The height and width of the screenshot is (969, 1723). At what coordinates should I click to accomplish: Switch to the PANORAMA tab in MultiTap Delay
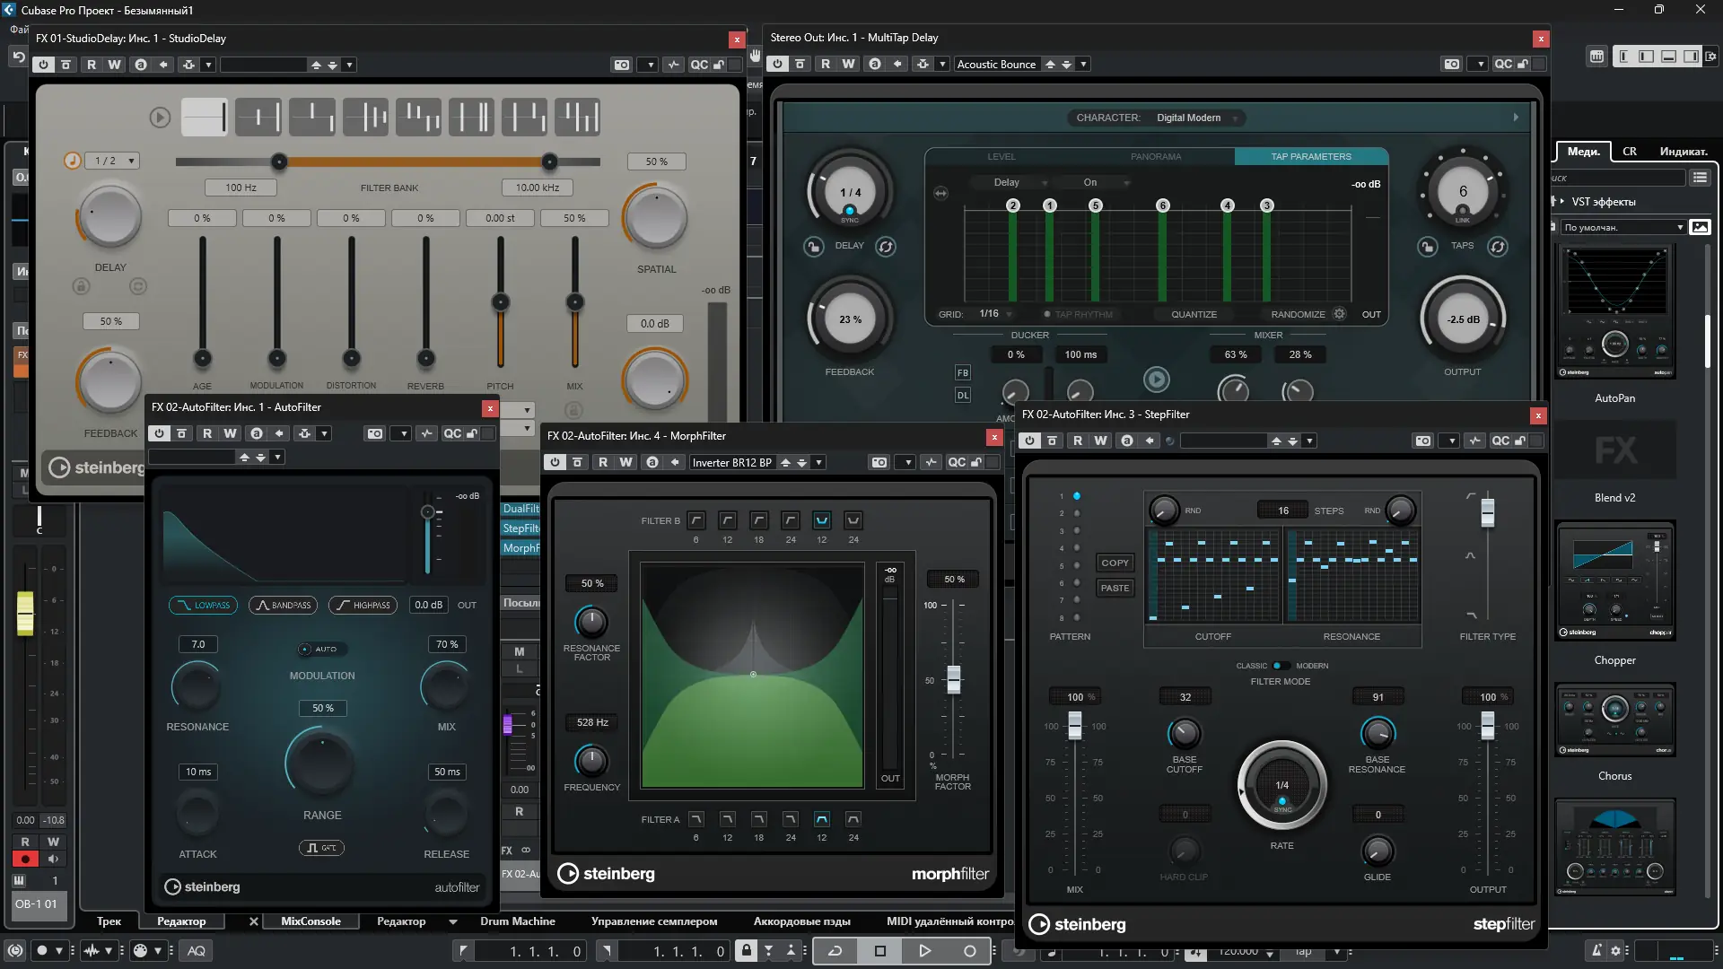point(1155,157)
